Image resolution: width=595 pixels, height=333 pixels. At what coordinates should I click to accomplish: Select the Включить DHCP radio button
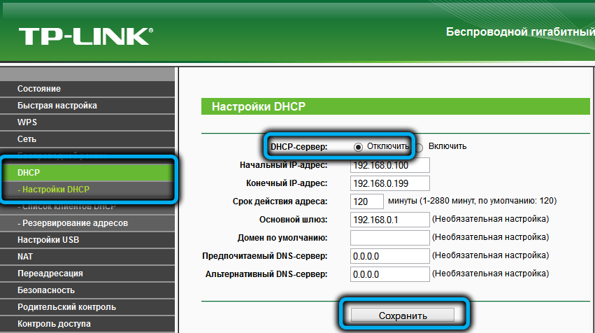click(x=419, y=148)
